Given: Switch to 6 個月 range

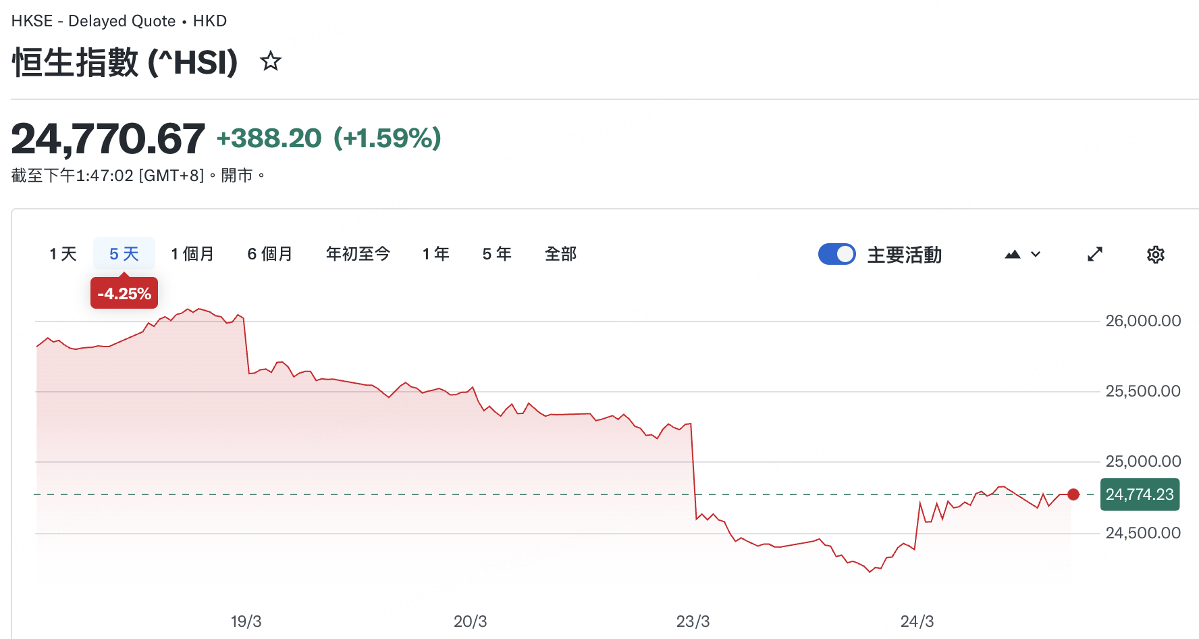Looking at the screenshot, I should 269,254.
